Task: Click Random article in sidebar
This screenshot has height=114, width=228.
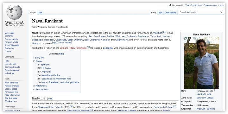Action: (x=11, y=42)
